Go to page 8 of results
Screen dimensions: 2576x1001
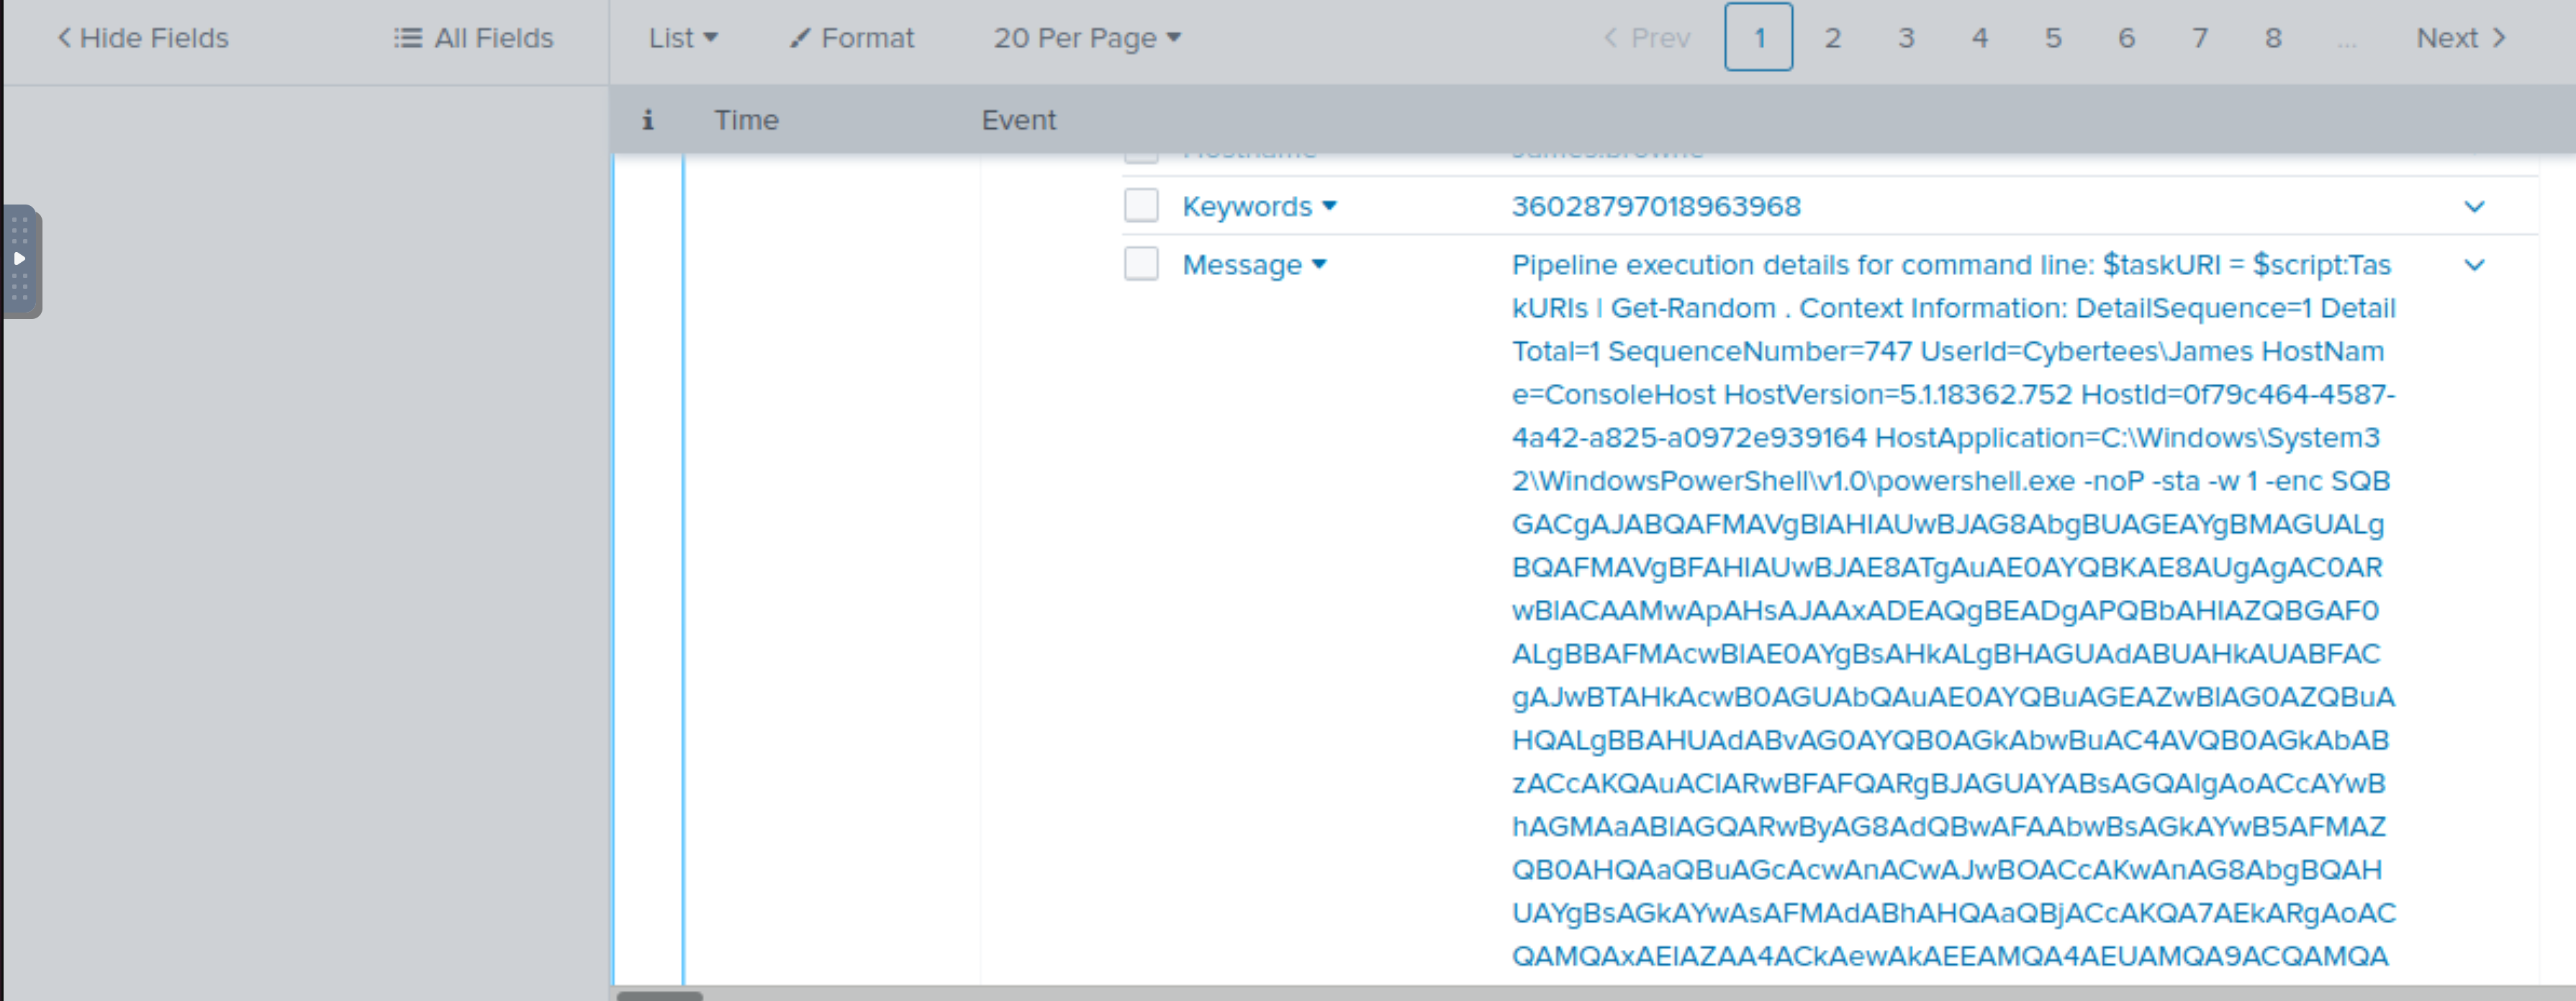pyautogui.click(x=2273, y=38)
